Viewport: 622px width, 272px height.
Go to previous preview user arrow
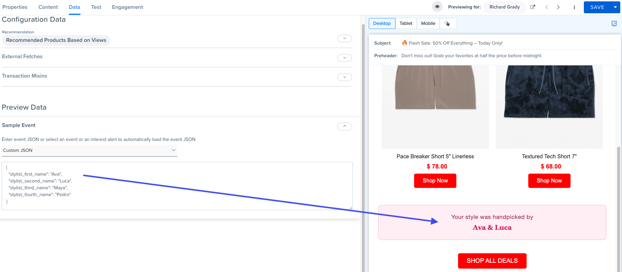[x=547, y=7]
